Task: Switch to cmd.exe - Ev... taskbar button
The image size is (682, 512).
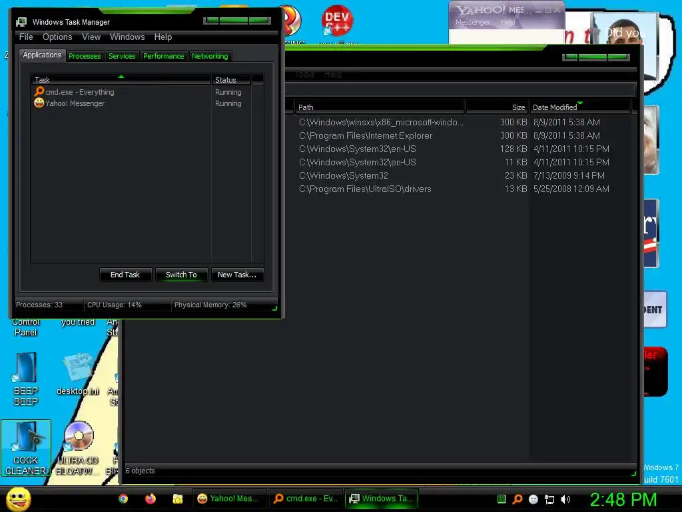Action: coord(305,499)
